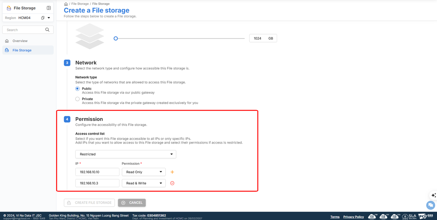This screenshot has width=437, height=220.
Task: Remove the 192.168.10.3 IP row
Action: [x=172, y=183]
